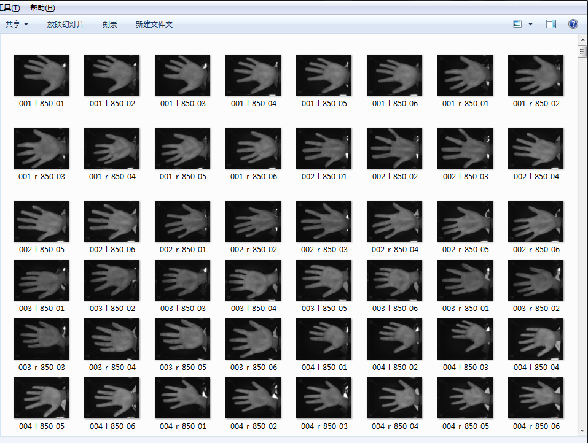Select thumbnail 003_r_850_01
The width and height of the screenshot is (588, 443).
tap(465, 280)
